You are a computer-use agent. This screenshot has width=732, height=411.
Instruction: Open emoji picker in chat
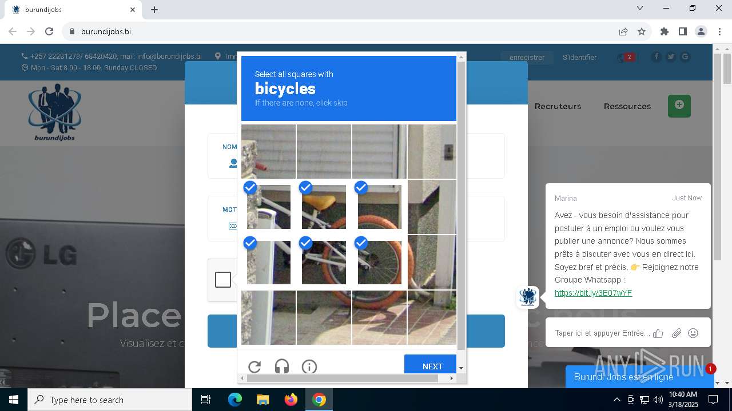pyautogui.click(x=693, y=333)
